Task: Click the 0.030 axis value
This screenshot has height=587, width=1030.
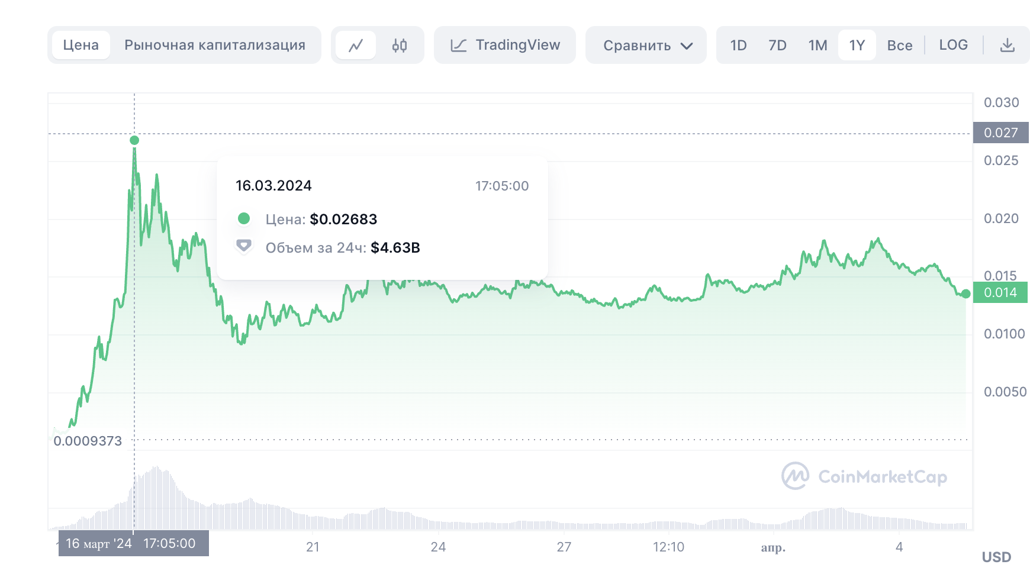Action: tap(1001, 102)
